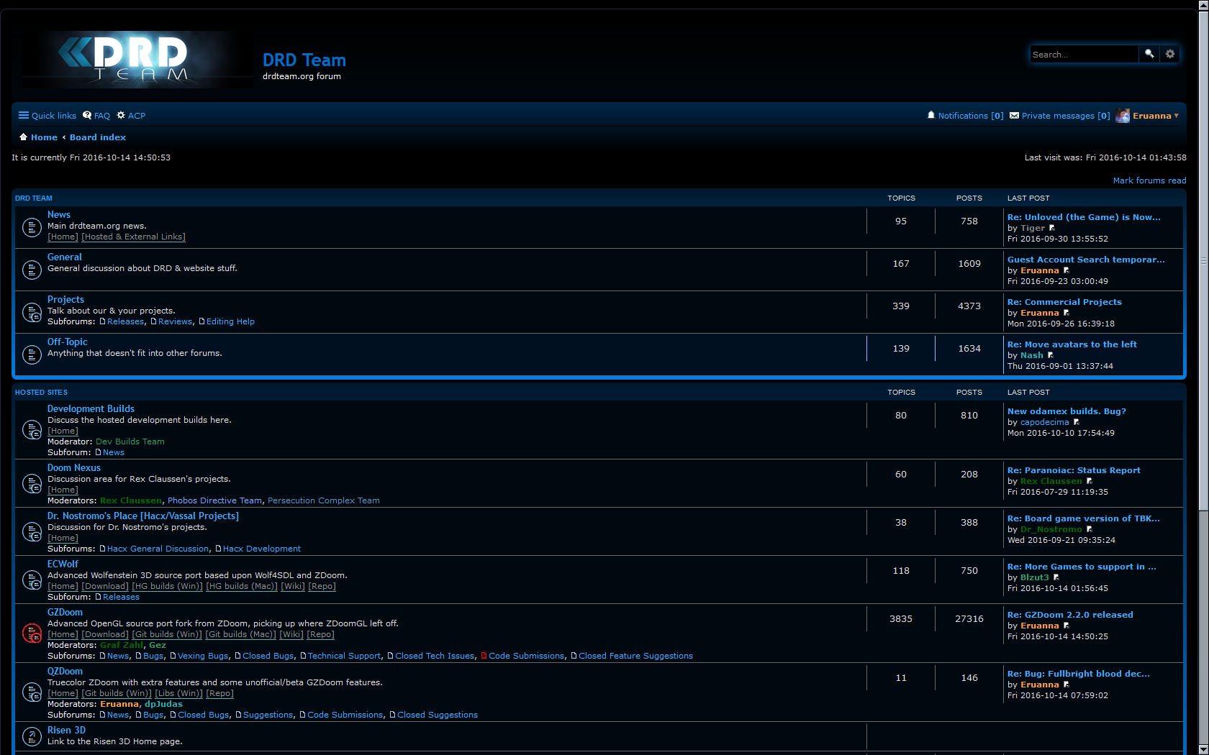Open the Quick links menu

[x=47, y=116]
